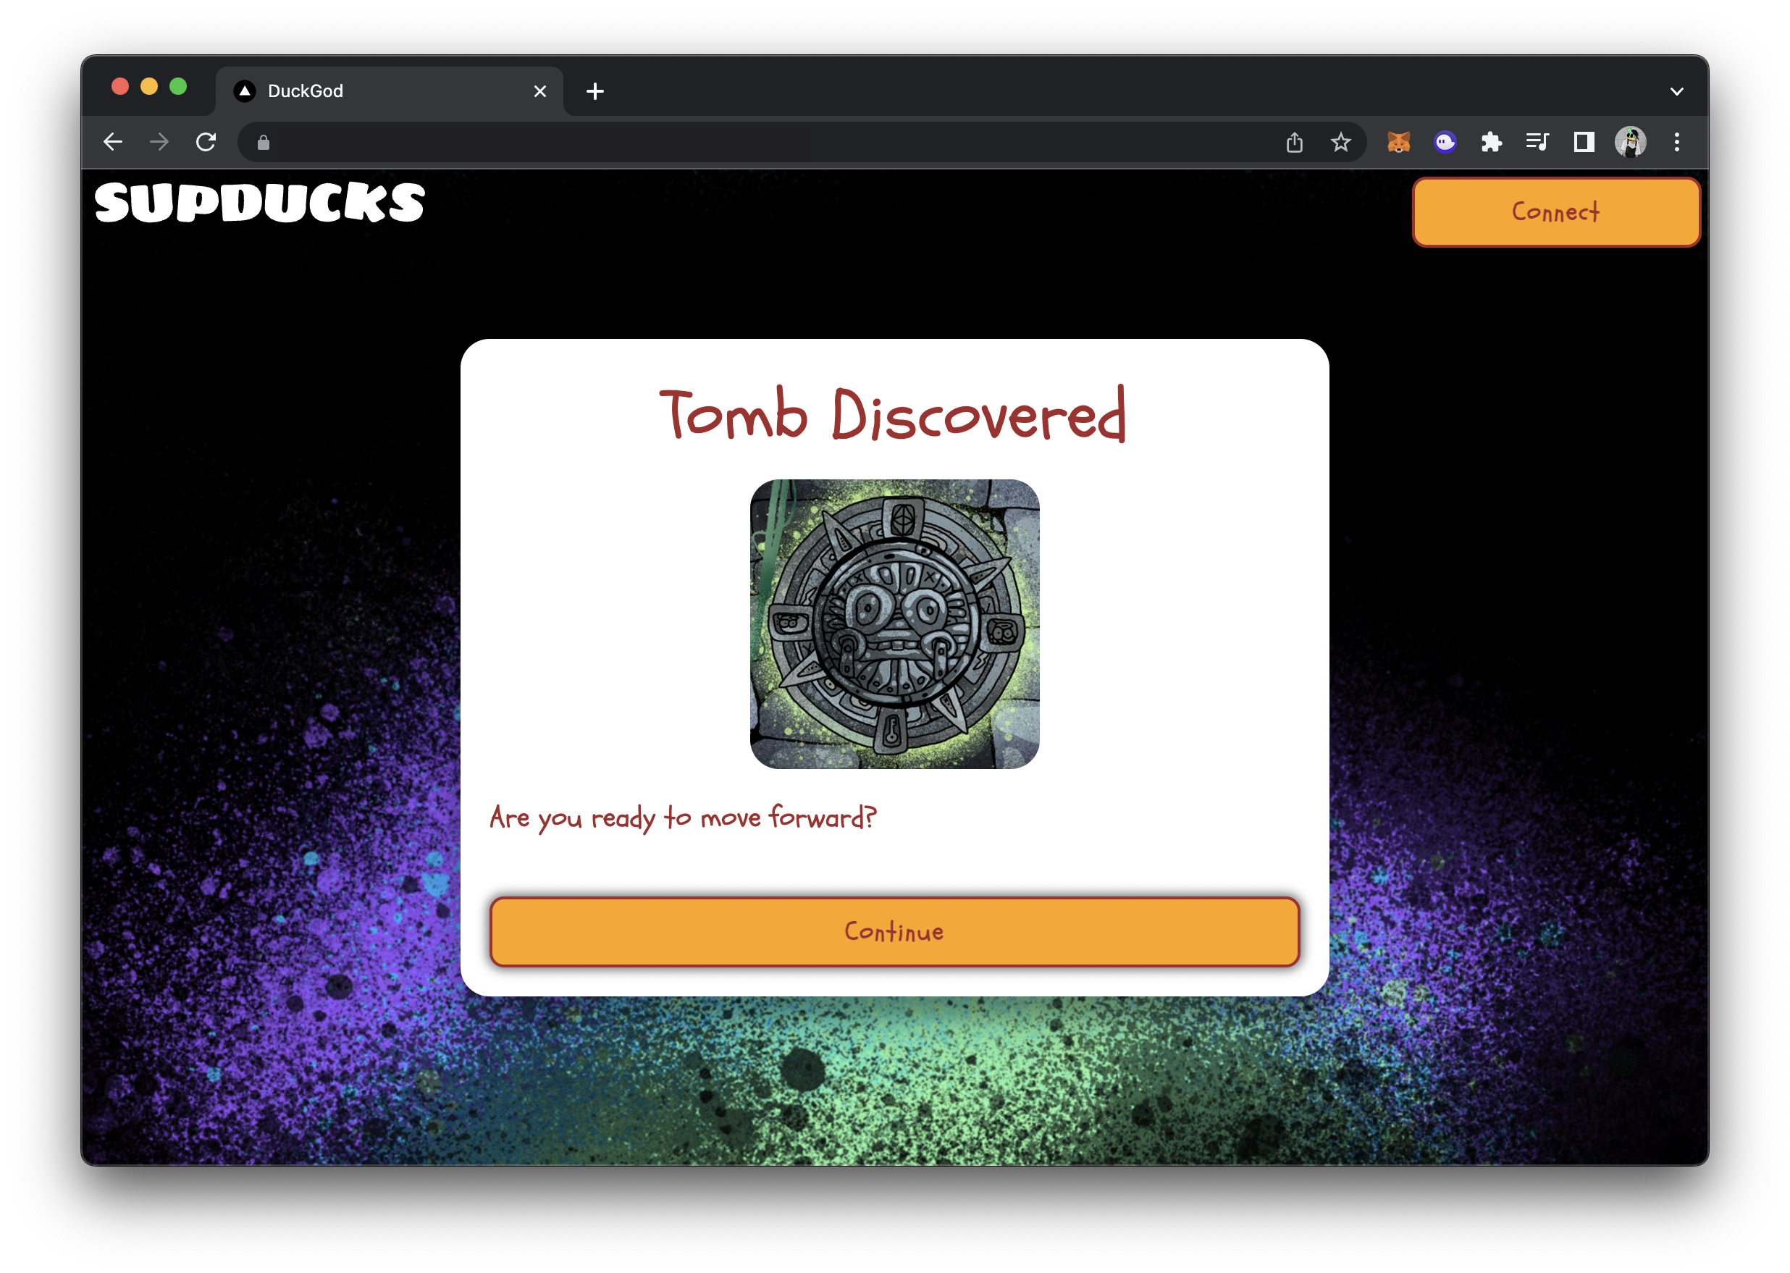Open the MetaMask fox extension
1790x1273 pixels.
[1399, 142]
